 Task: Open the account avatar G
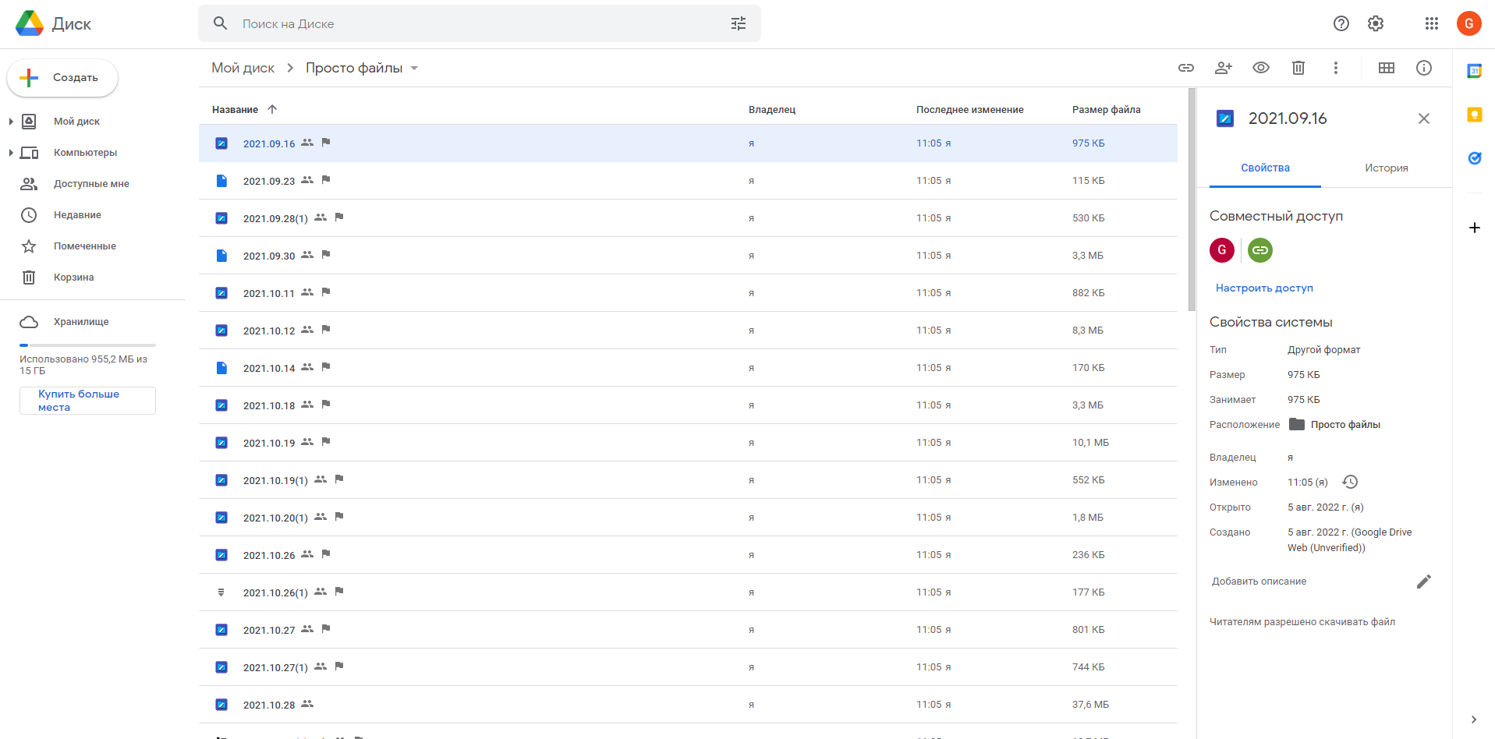tap(1469, 23)
